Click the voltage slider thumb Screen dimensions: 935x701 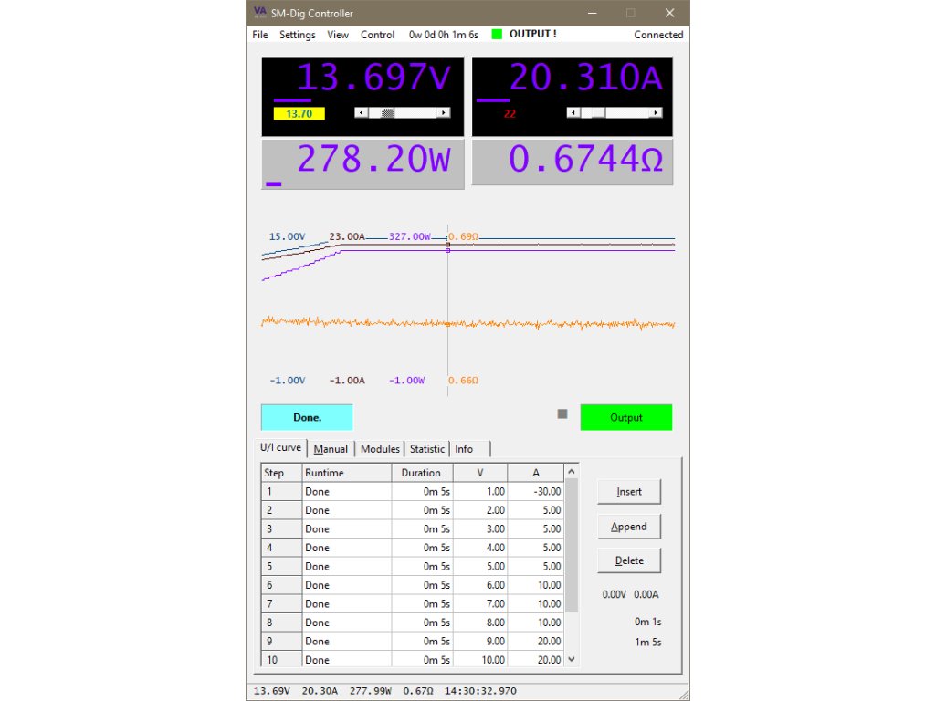click(x=388, y=112)
